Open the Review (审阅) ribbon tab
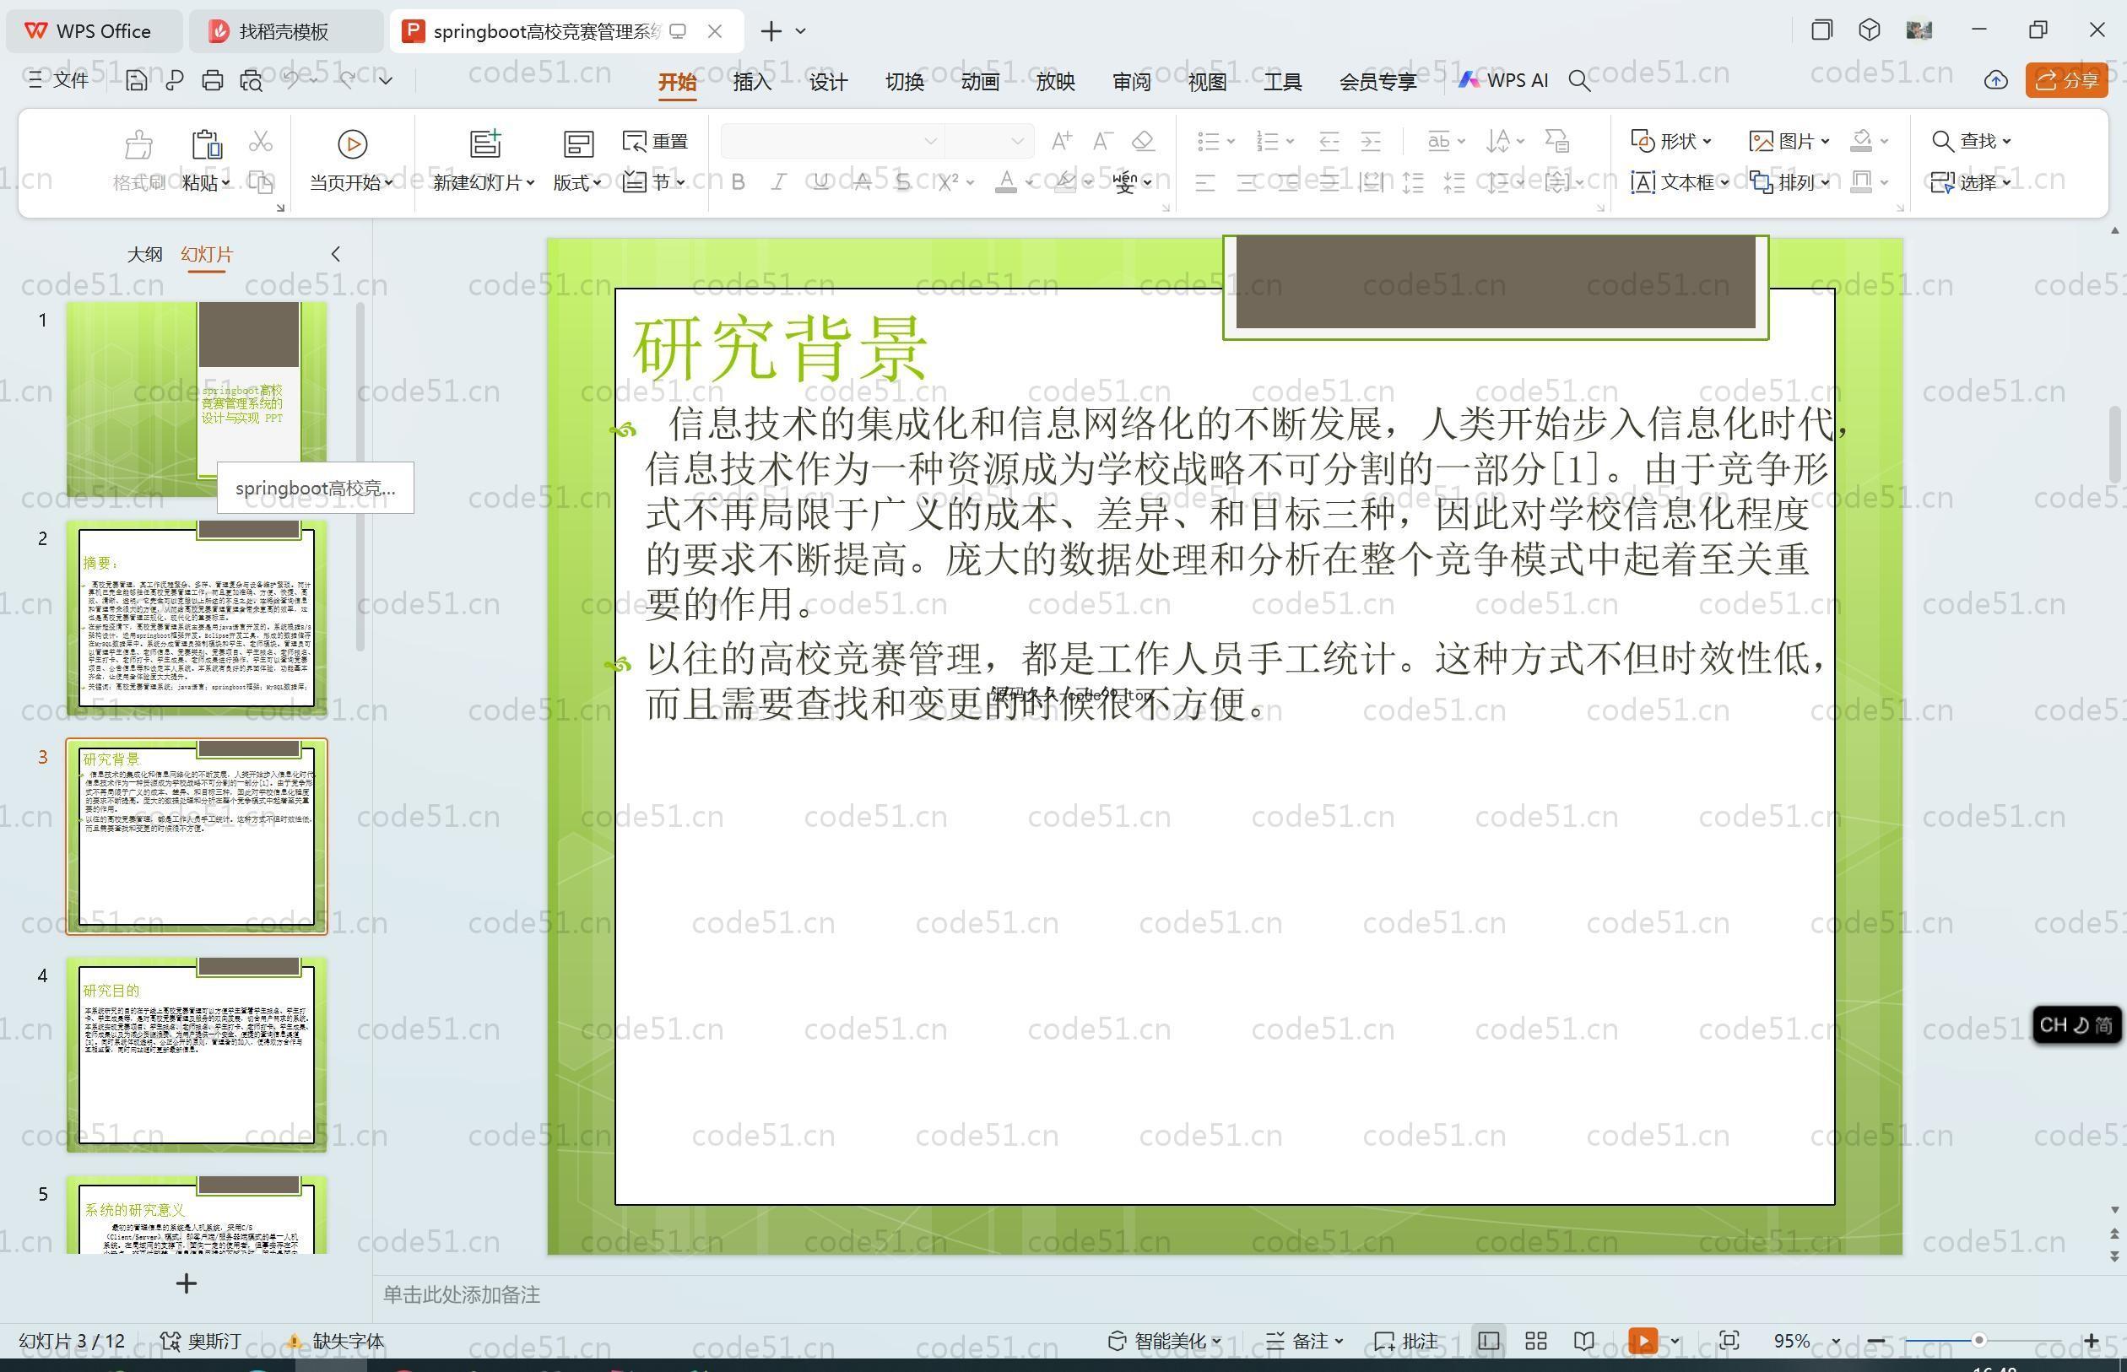 1132,82
